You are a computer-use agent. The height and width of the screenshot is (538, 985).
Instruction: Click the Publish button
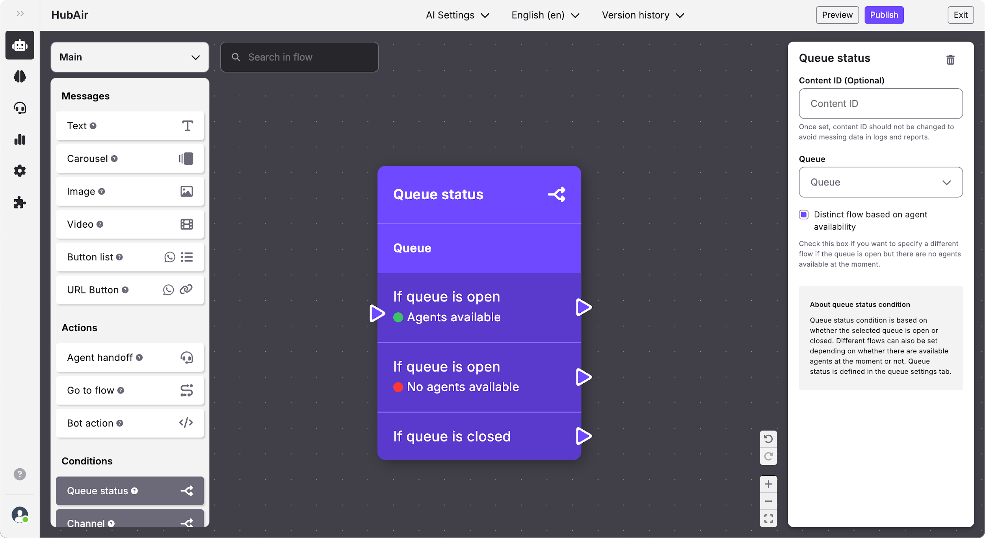click(884, 15)
